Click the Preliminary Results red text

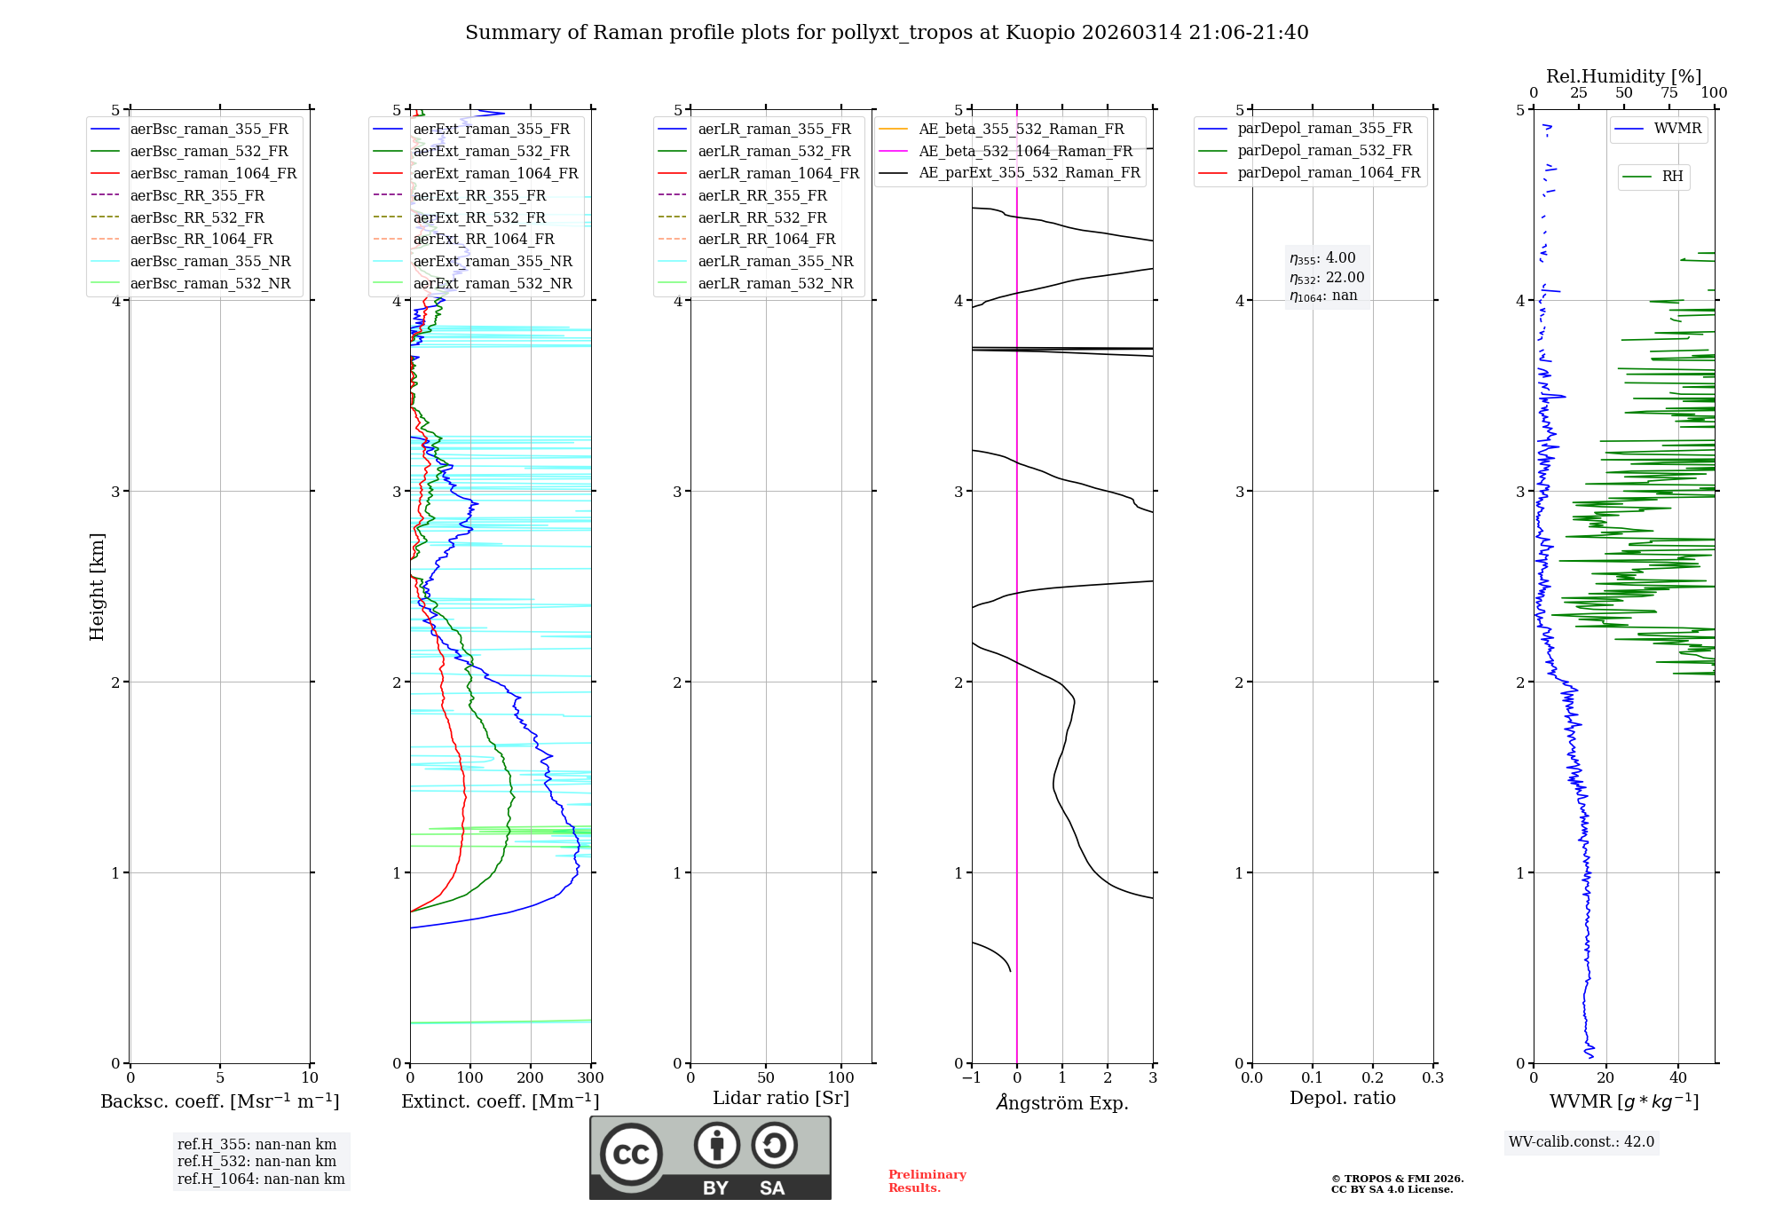pos(927,1180)
